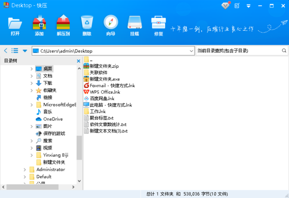This screenshot has width=289, height=198.
Task: Expand the 文档 tree node
Action: point(31,76)
